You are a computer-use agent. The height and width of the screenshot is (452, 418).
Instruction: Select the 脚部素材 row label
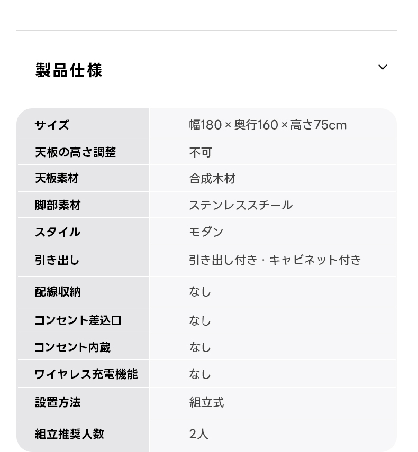[x=58, y=205]
